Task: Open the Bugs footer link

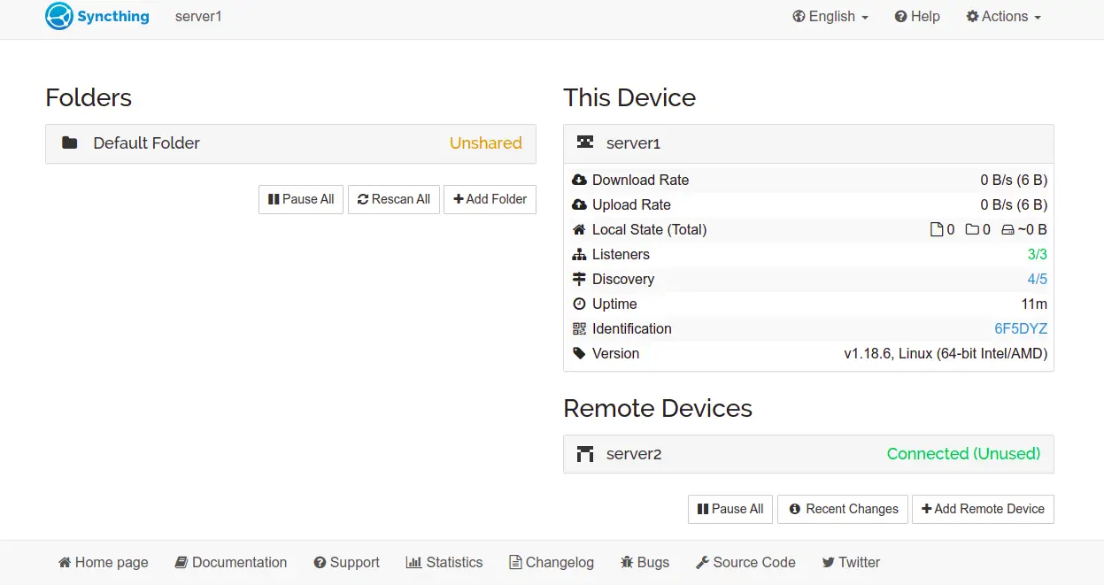Action: click(645, 562)
